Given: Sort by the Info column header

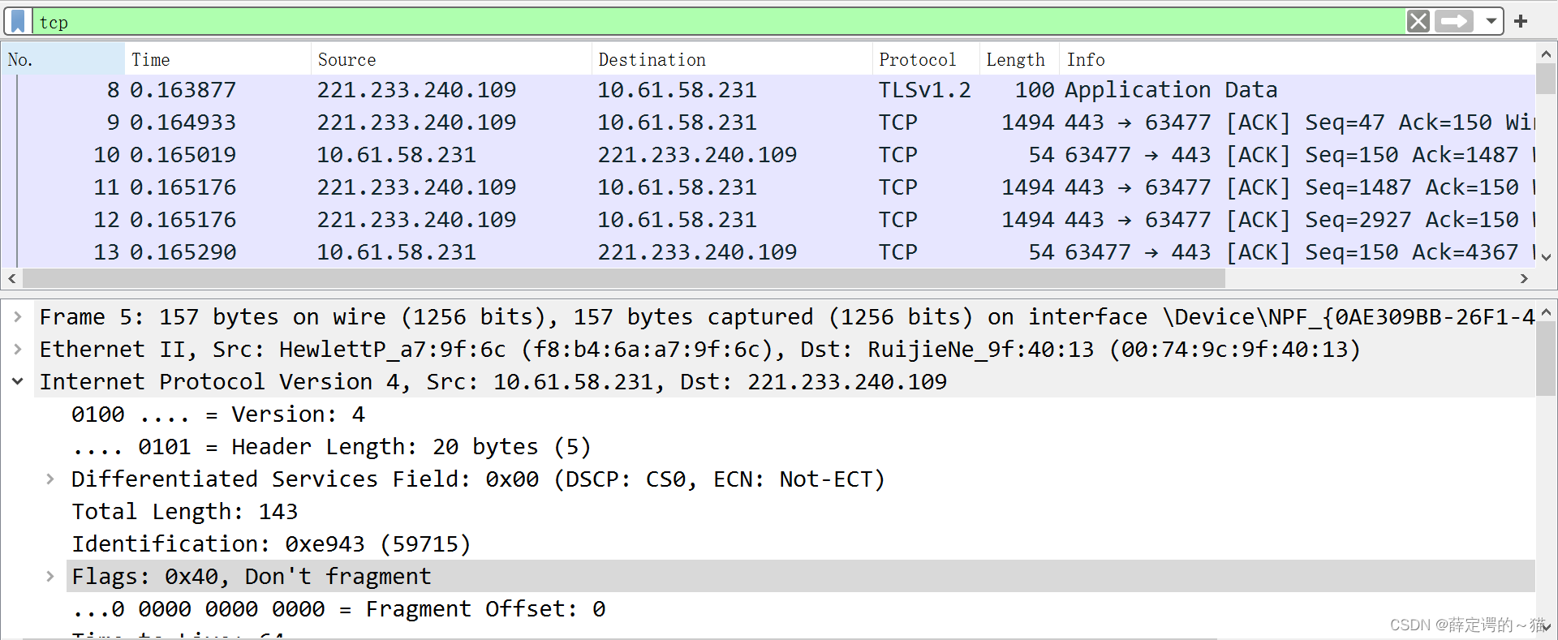Looking at the screenshot, I should [1297, 59].
